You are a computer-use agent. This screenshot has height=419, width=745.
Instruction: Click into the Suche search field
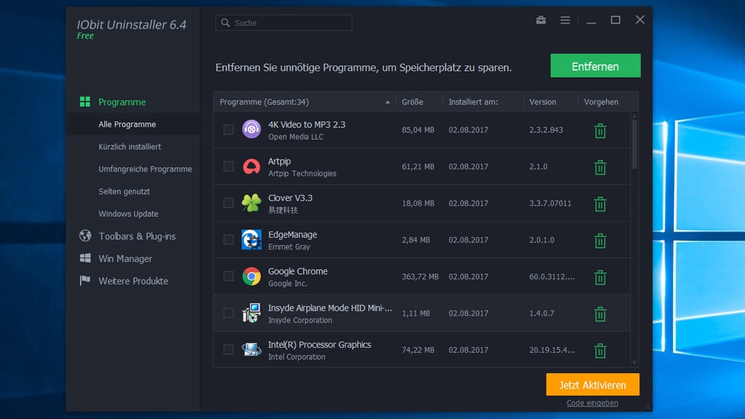[284, 23]
